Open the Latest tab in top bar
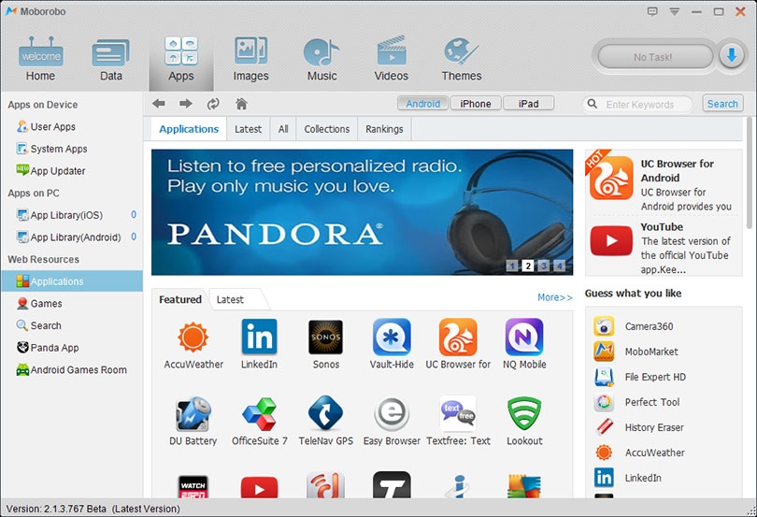Viewport: 757px width, 517px height. pos(249,129)
